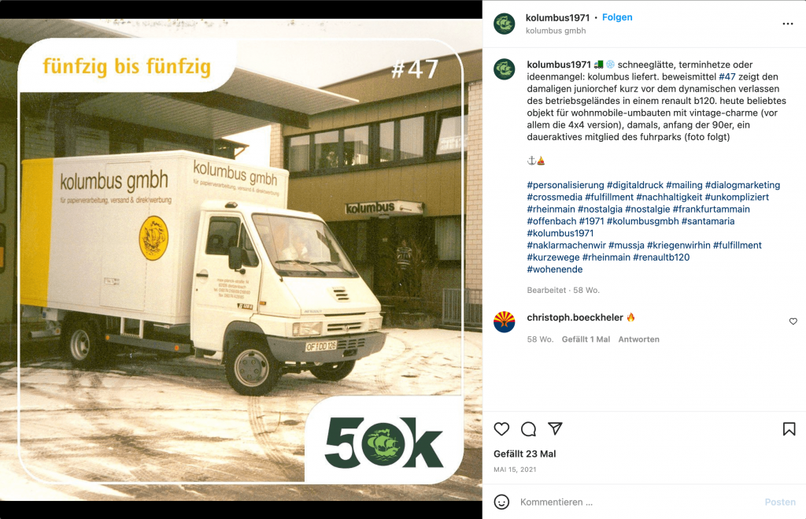Like the post with the heart icon
Viewport: 806px width, 519px height.
501,428
